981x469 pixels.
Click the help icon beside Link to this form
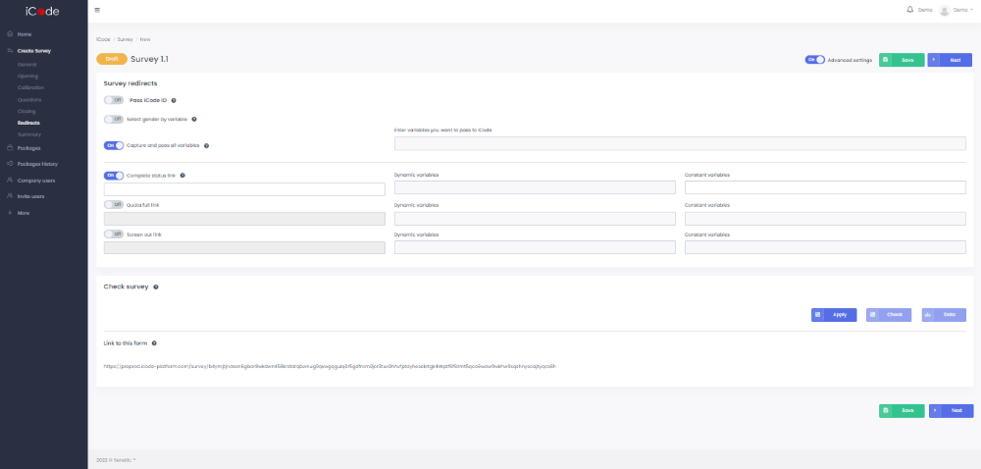(155, 343)
